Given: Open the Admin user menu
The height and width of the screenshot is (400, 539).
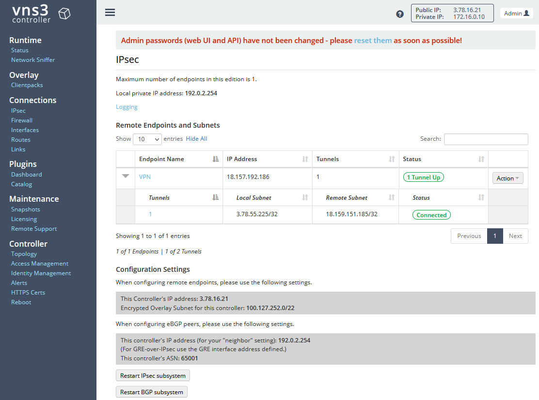Looking at the screenshot, I should click(516, 14).
